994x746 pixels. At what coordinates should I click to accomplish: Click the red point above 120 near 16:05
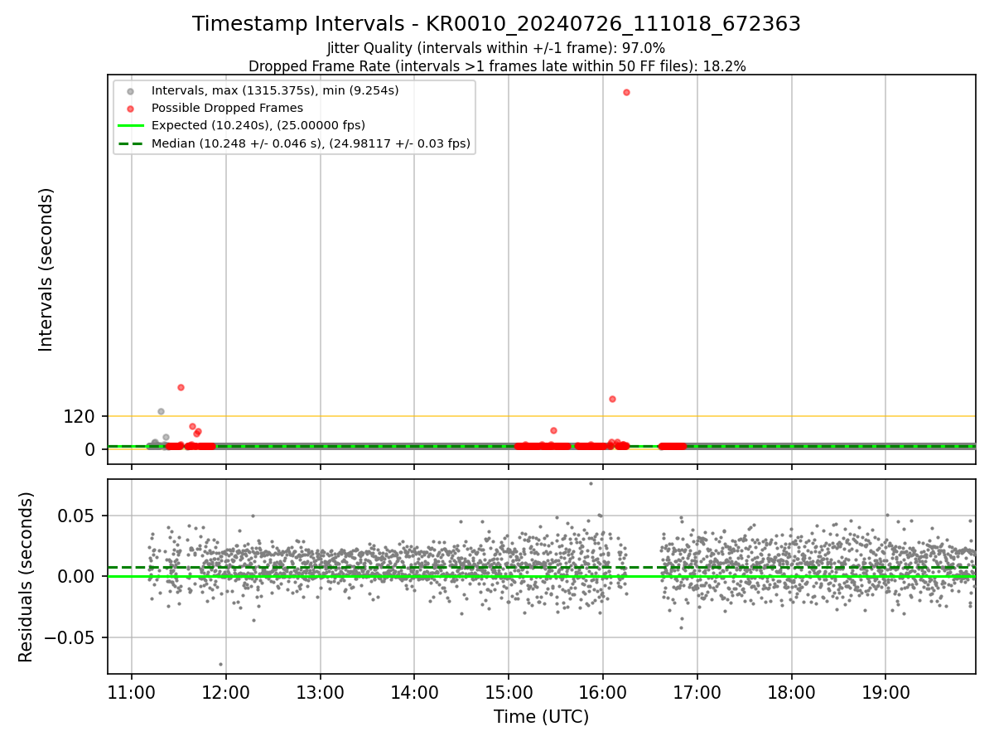pyautogui.click(x=612, y=399)
